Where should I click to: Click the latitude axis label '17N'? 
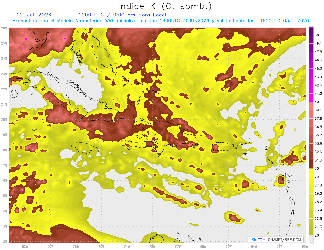click(4, 165)
